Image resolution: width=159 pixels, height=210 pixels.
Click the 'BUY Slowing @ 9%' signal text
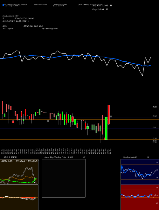(x=50, y=29)
